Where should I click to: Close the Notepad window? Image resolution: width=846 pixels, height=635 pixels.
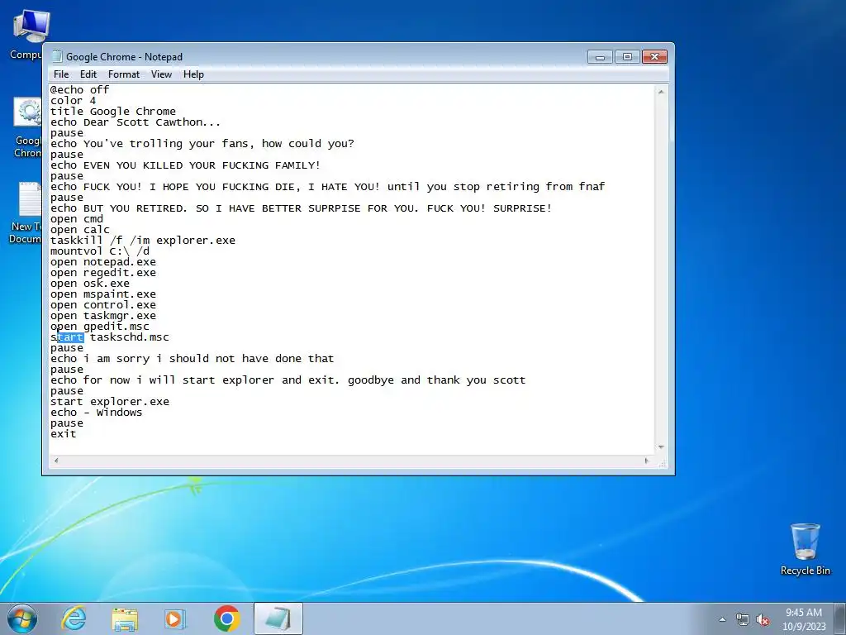pos(654,57)
